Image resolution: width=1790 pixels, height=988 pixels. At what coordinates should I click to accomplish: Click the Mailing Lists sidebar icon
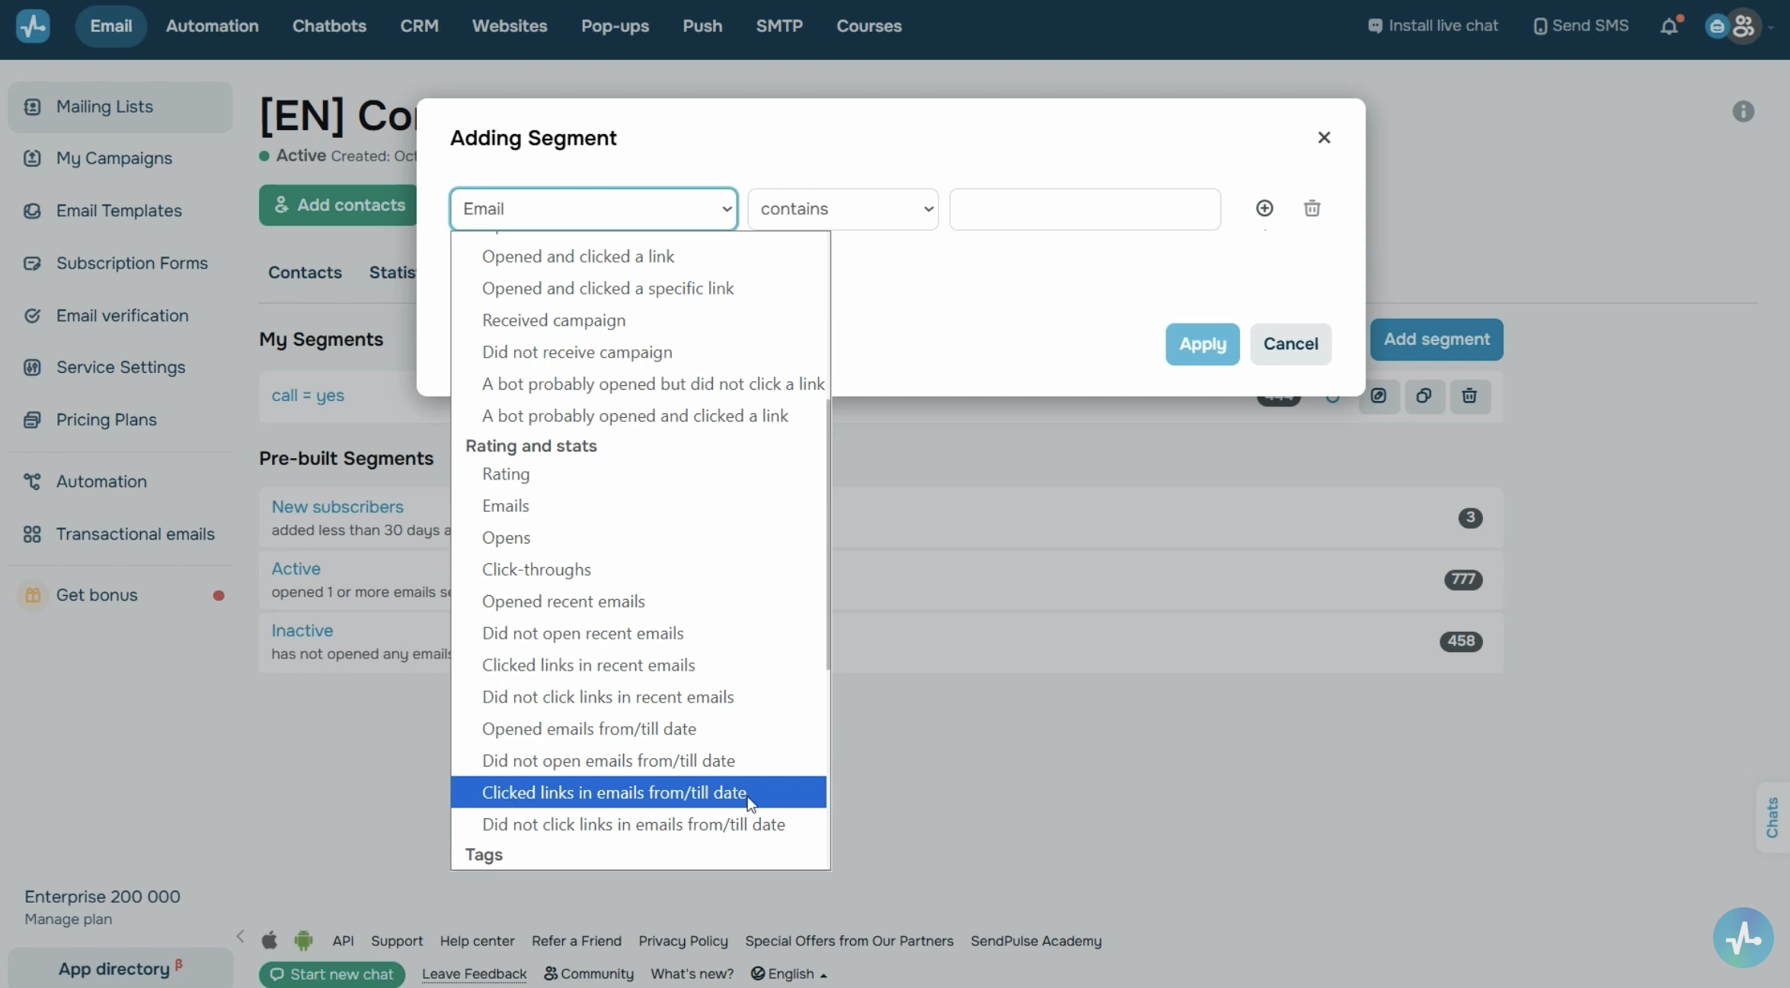coord(32,107)
